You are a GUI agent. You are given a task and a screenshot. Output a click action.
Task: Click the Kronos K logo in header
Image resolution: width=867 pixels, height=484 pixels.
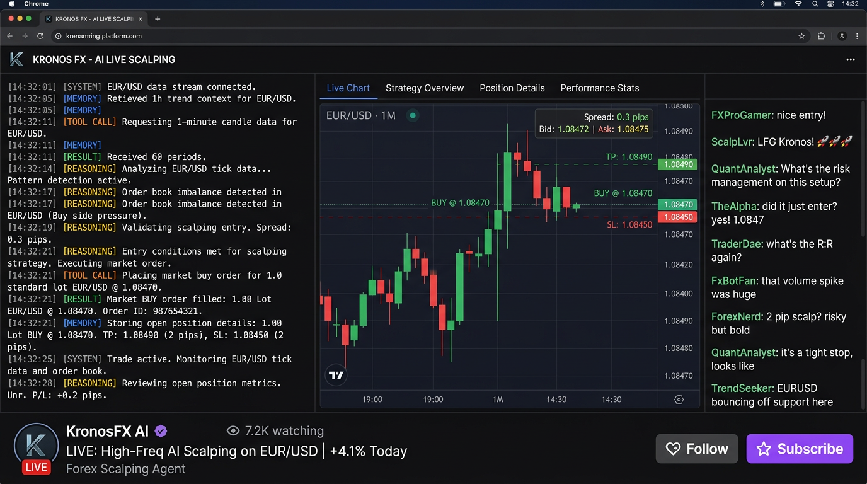pos(16,59)
